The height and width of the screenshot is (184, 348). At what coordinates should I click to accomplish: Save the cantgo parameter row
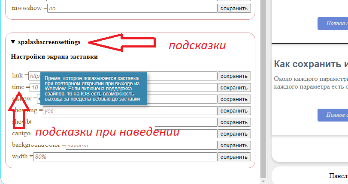[234, 134]
